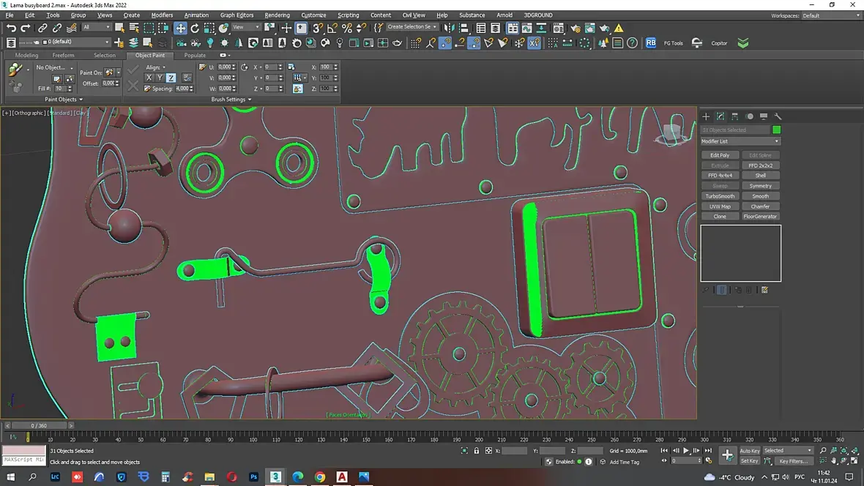Apply the TurboSmooth modifier button

720,196
